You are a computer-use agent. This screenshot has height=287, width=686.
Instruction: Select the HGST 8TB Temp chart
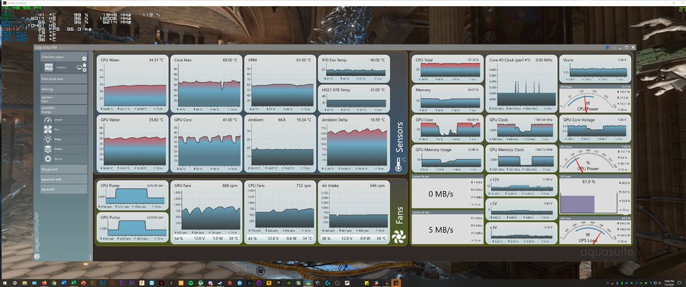353,99
